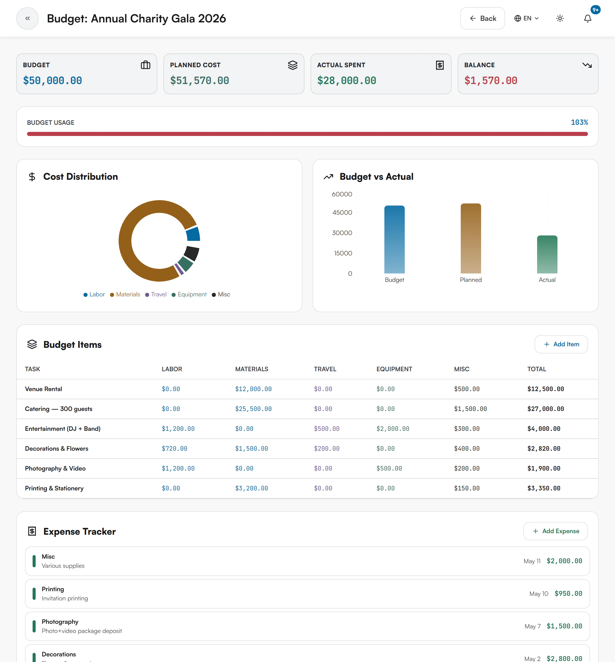Open the Misc Various supplies expense
Screen dimensions: 615x662
point(307,561)
